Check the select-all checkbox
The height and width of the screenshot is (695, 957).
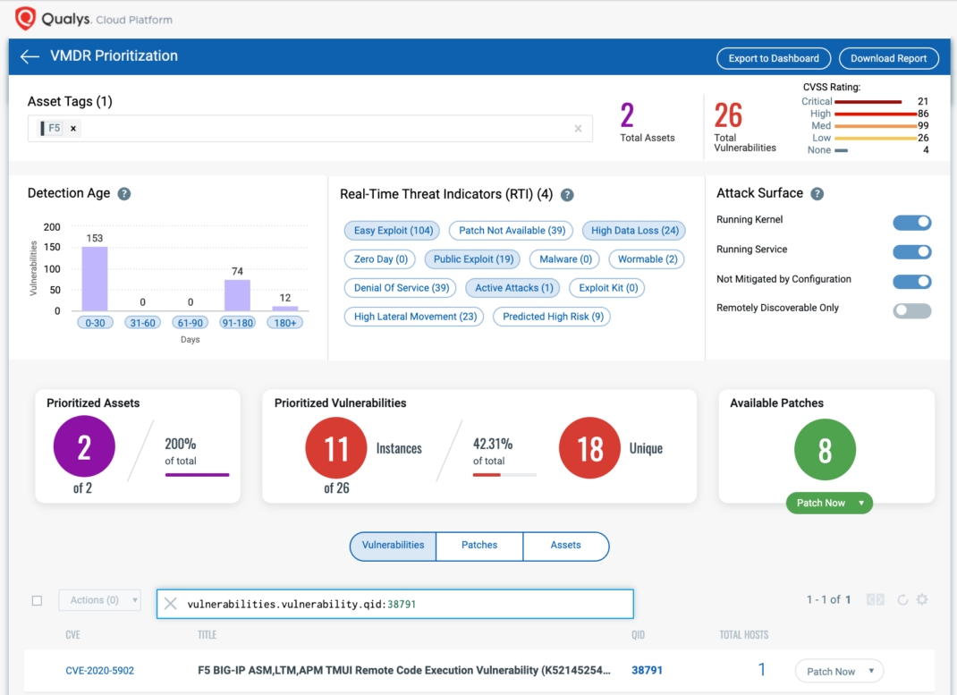38,600
